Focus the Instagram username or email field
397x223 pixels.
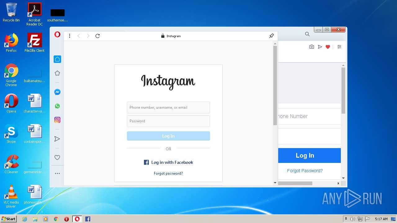[168, 107]
